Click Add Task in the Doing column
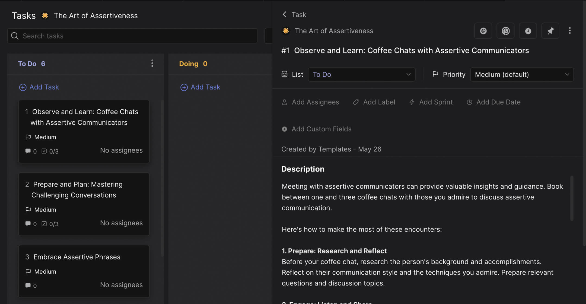 [200, 87]
